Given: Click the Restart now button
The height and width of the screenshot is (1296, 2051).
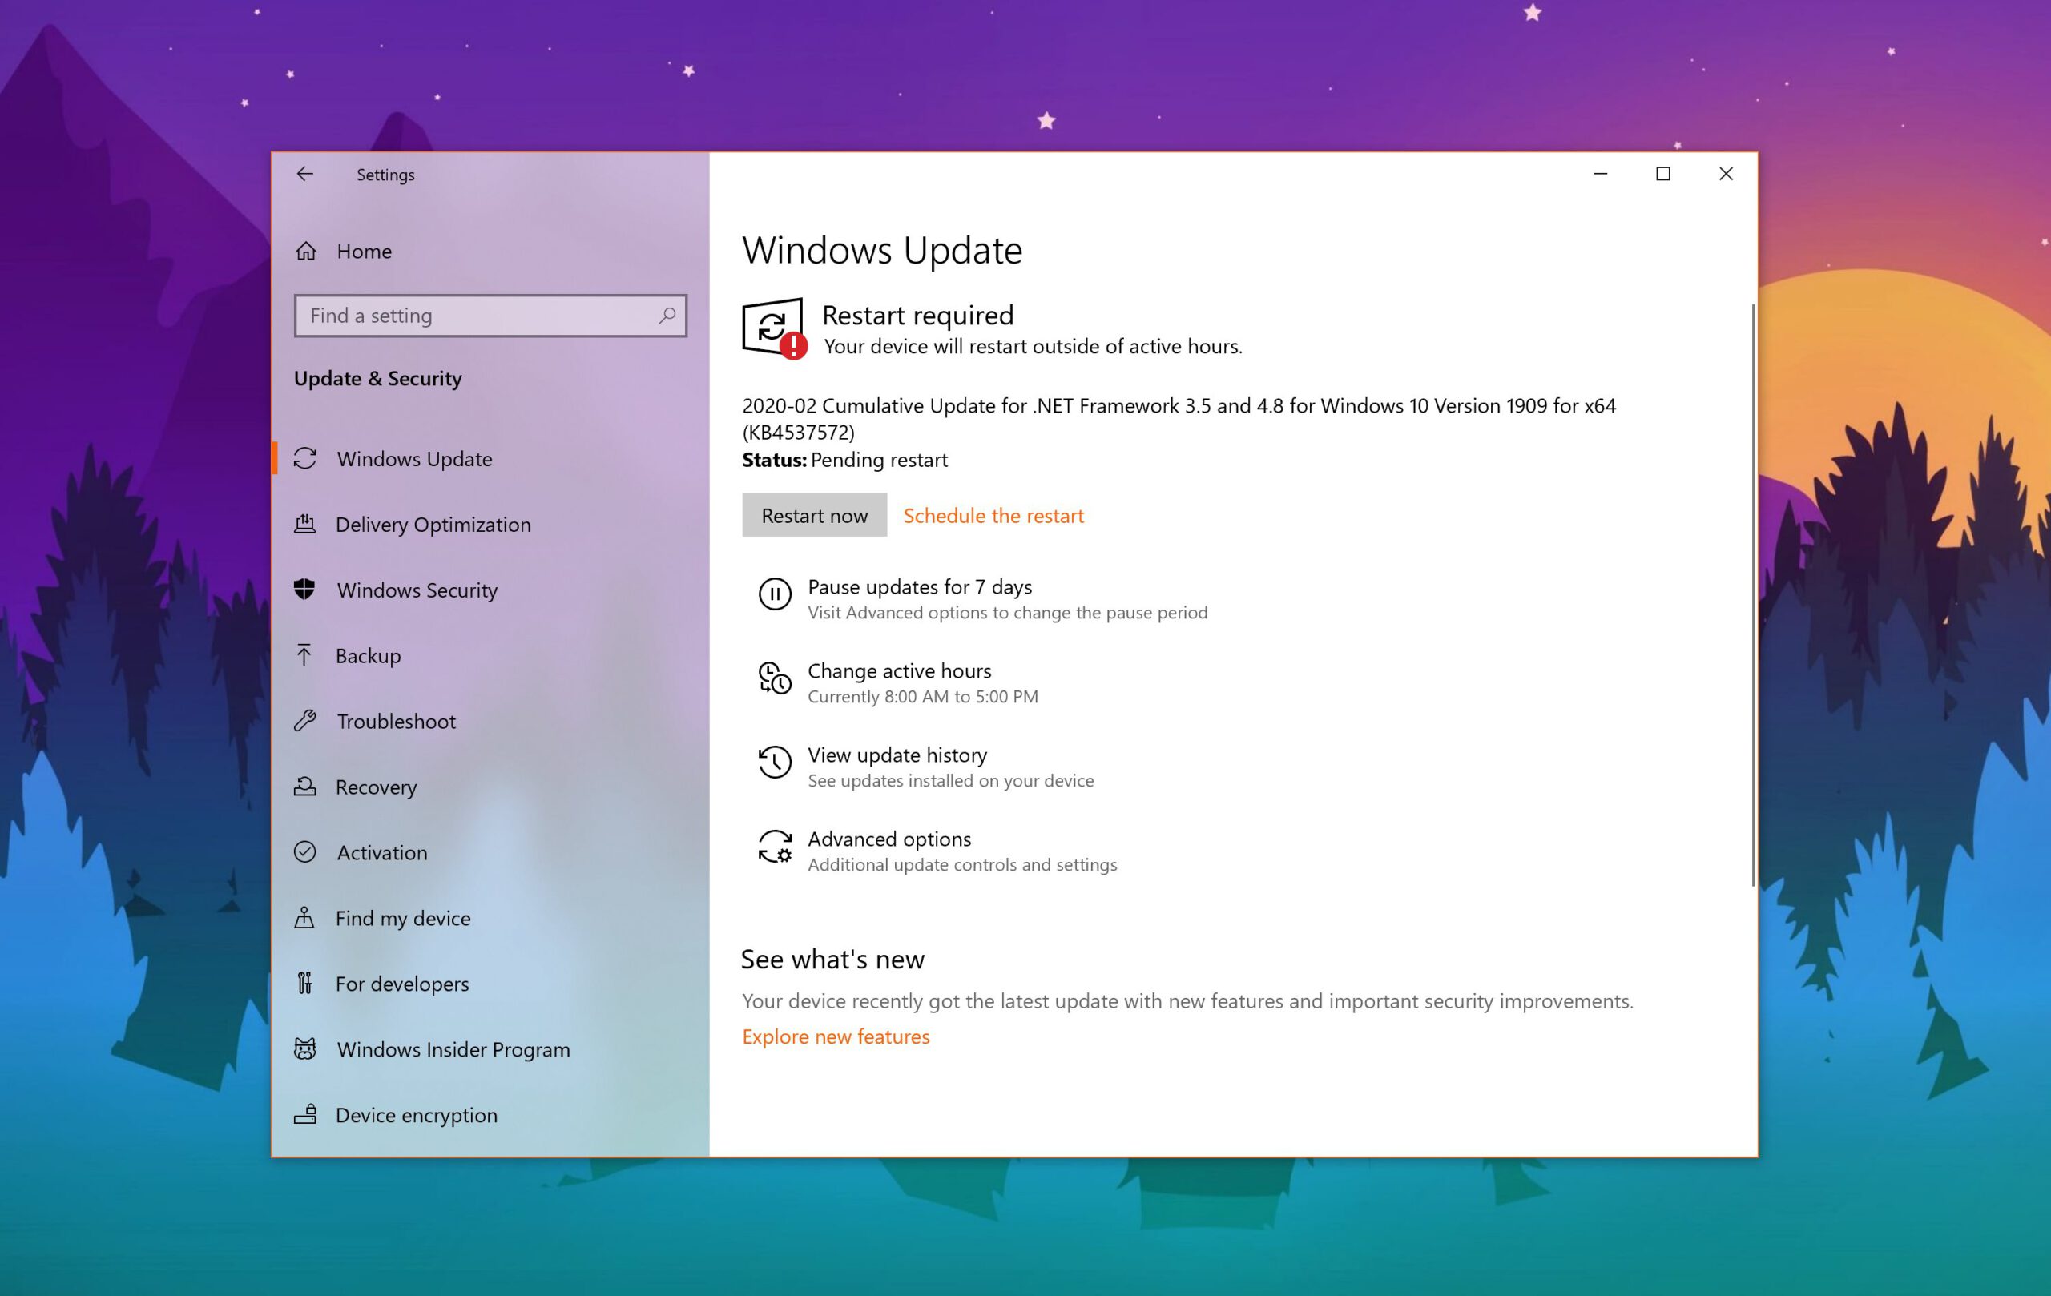Looking at the screenshot, I should click(x=814, y=515).
